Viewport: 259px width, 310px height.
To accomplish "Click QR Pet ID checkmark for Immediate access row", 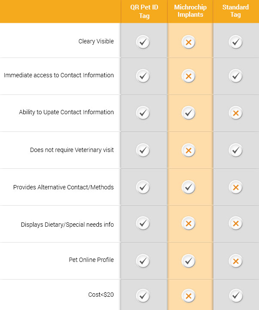I will pyautogui.click(x=143, y=76).
